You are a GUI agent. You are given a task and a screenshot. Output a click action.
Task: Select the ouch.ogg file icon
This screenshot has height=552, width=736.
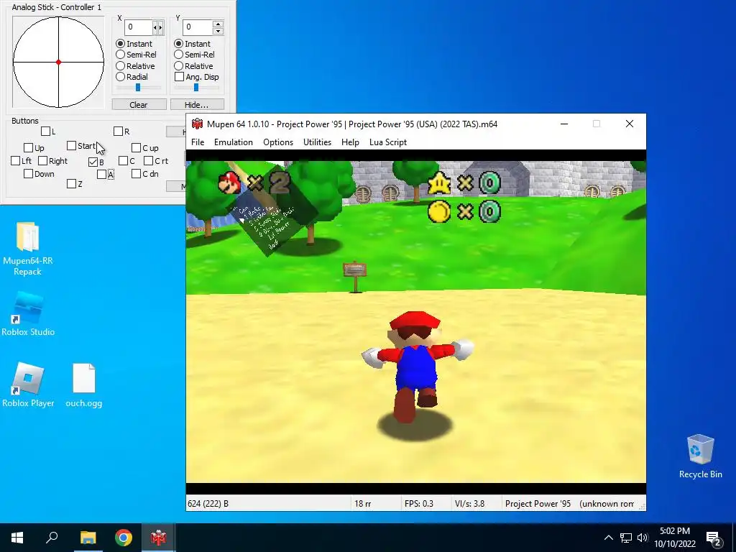click(84, 384)
